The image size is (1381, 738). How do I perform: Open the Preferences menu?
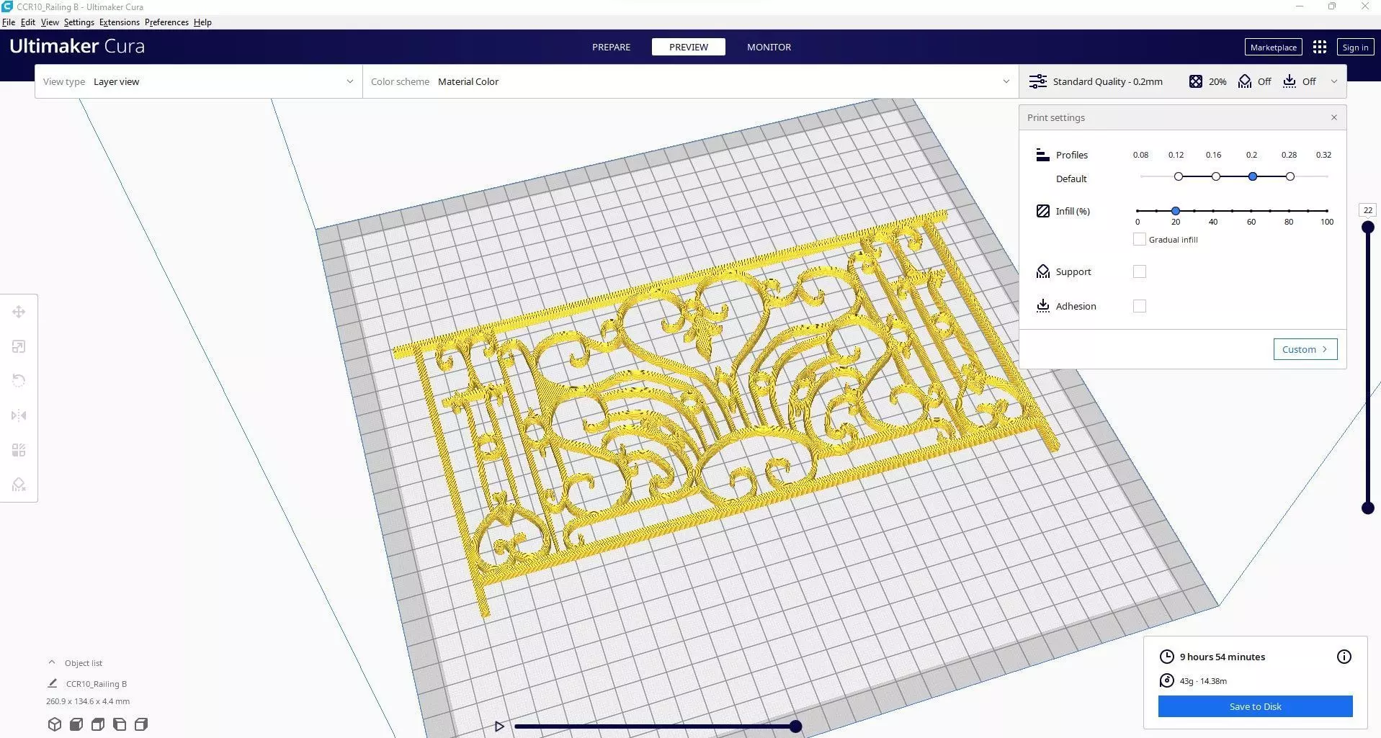coord(166,22)
